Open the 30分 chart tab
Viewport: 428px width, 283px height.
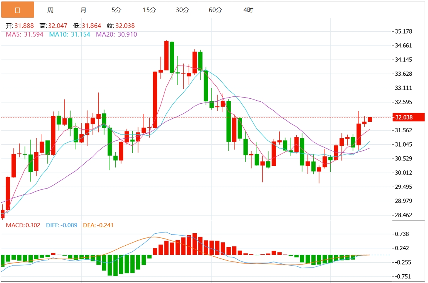pos(183,10)
